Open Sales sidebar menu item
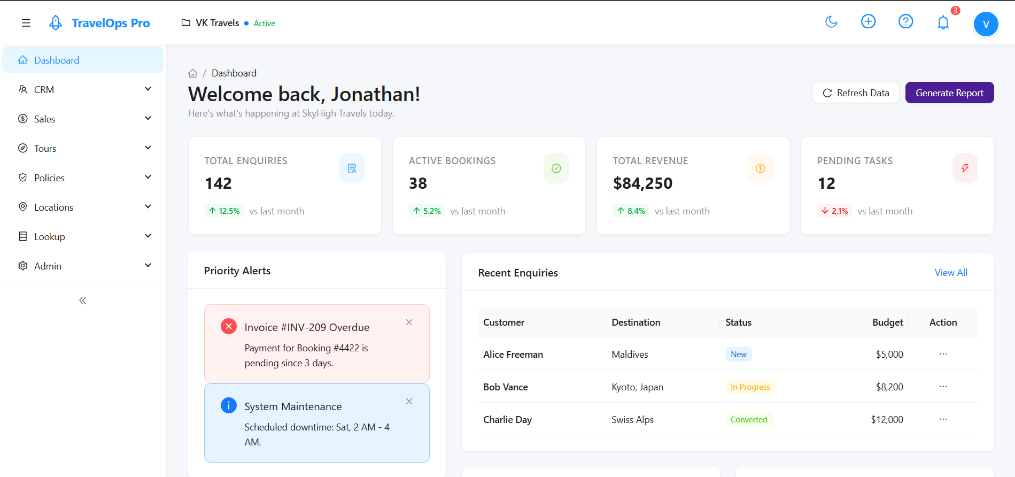 [x=83, y=119]
